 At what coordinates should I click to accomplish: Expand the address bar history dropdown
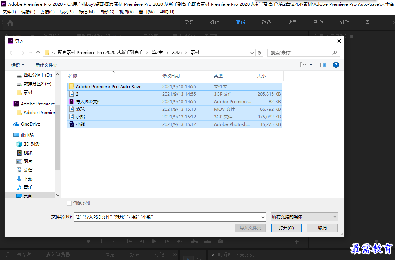click(x=252, y=53)
